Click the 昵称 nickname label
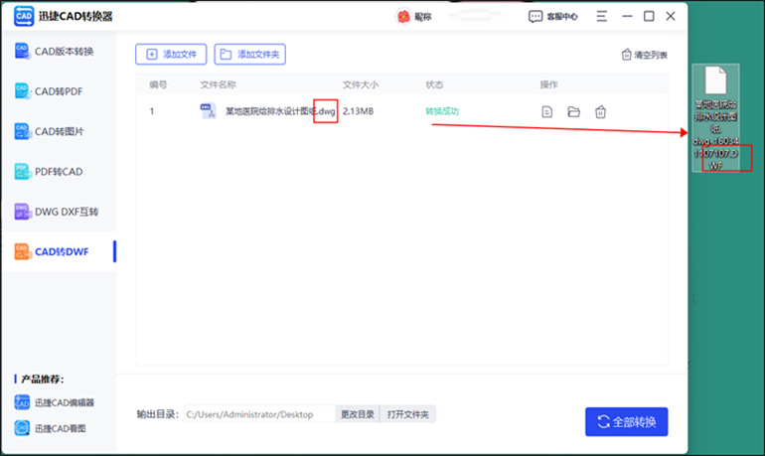765x456 pixels. (x=423, y=17)
